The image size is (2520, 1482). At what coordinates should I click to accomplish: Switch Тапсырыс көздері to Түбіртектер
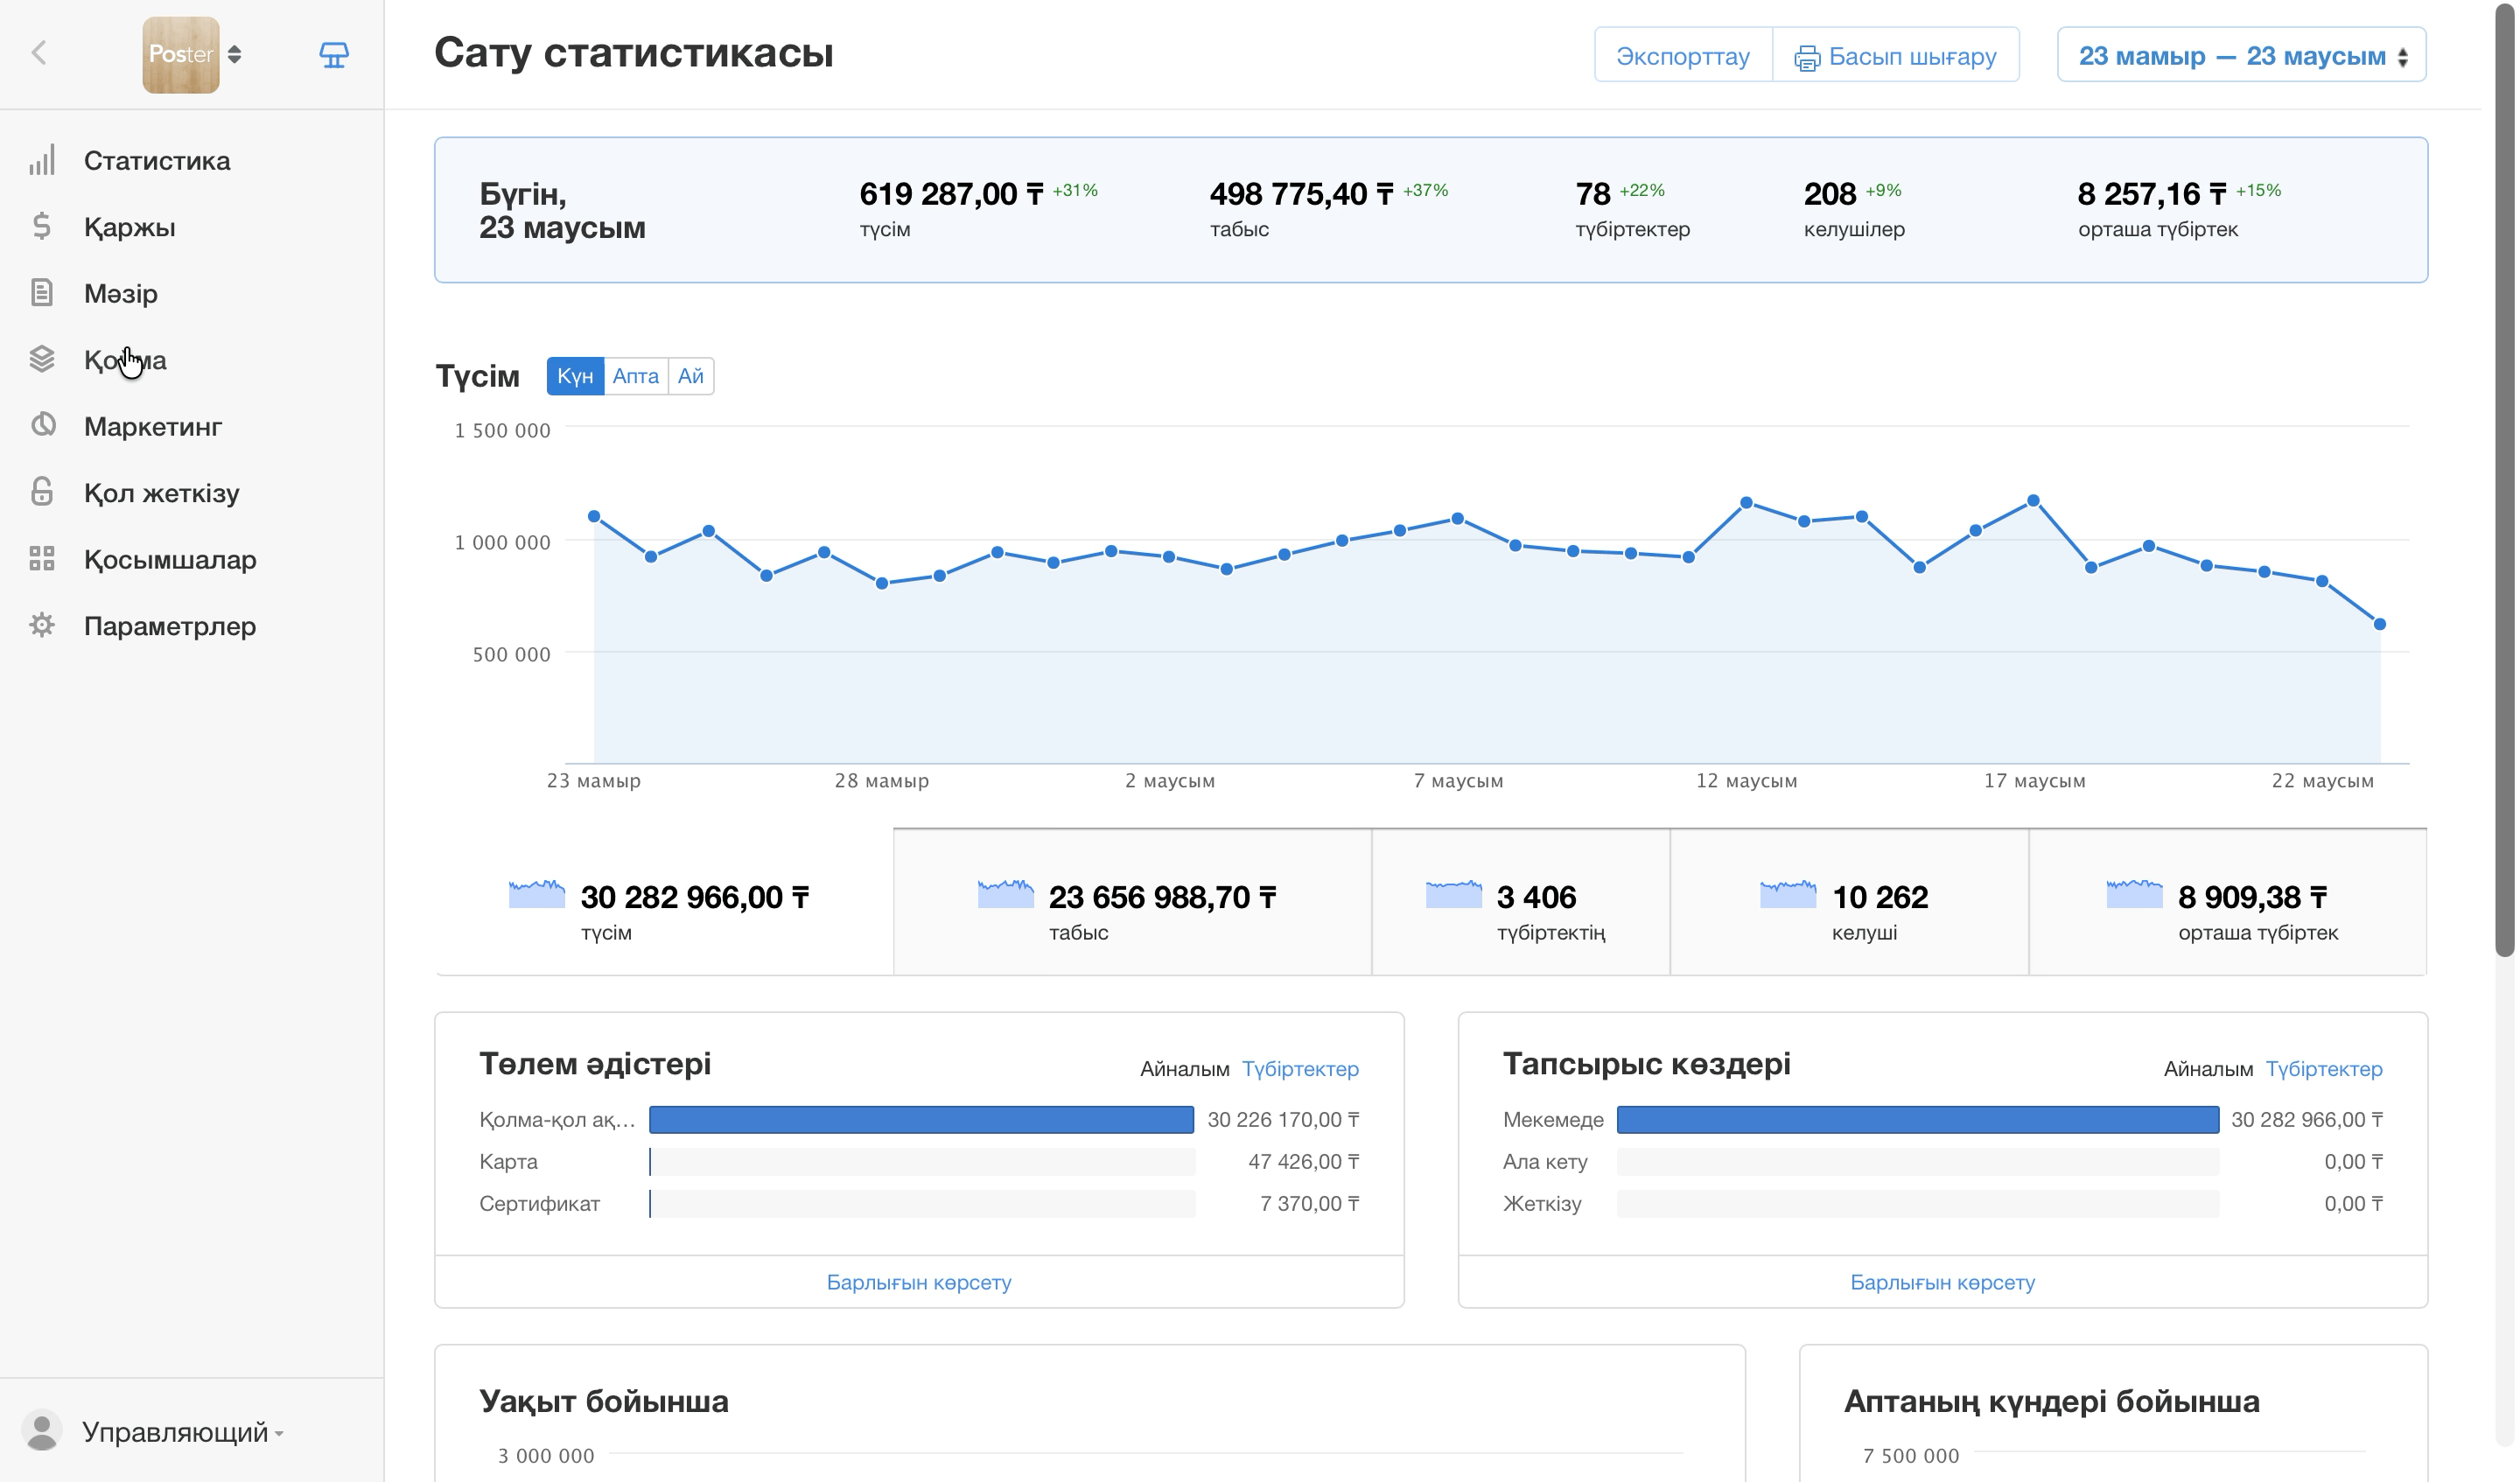(x=2325, y=1069)
